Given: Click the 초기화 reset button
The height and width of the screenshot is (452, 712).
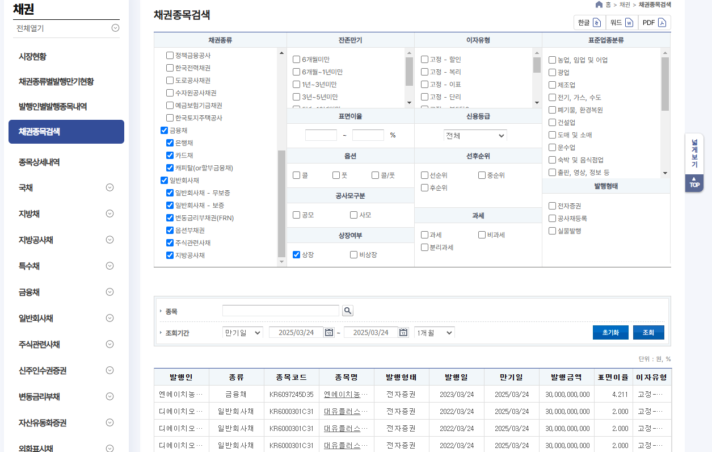Looking at the screenshot, I should point(610,333).
